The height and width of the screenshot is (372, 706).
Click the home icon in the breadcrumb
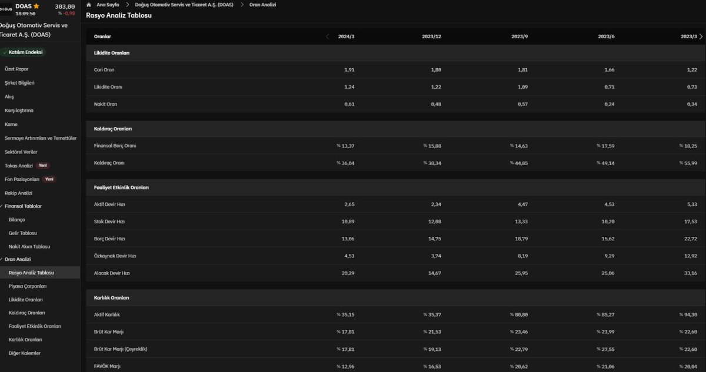[x=89, y=5]
